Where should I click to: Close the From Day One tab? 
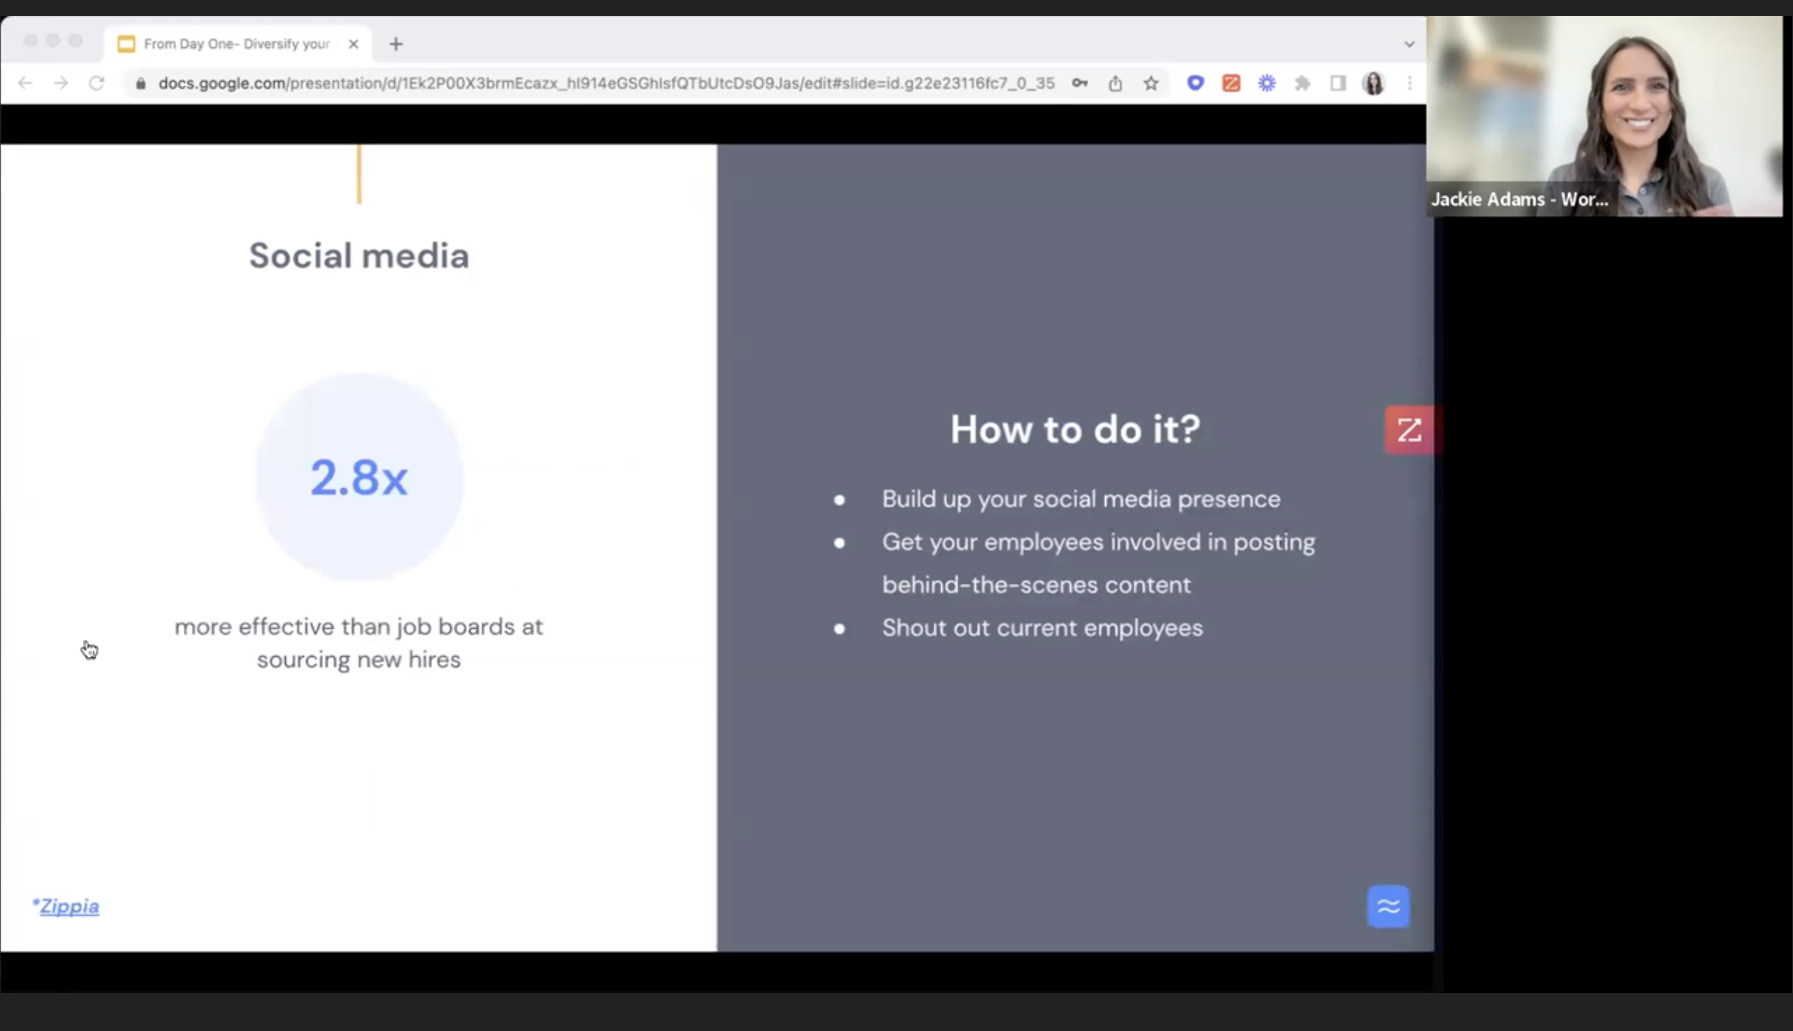point(354,44)
